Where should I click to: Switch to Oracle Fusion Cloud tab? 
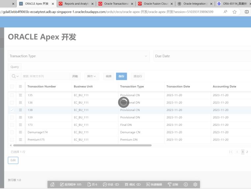155,4
